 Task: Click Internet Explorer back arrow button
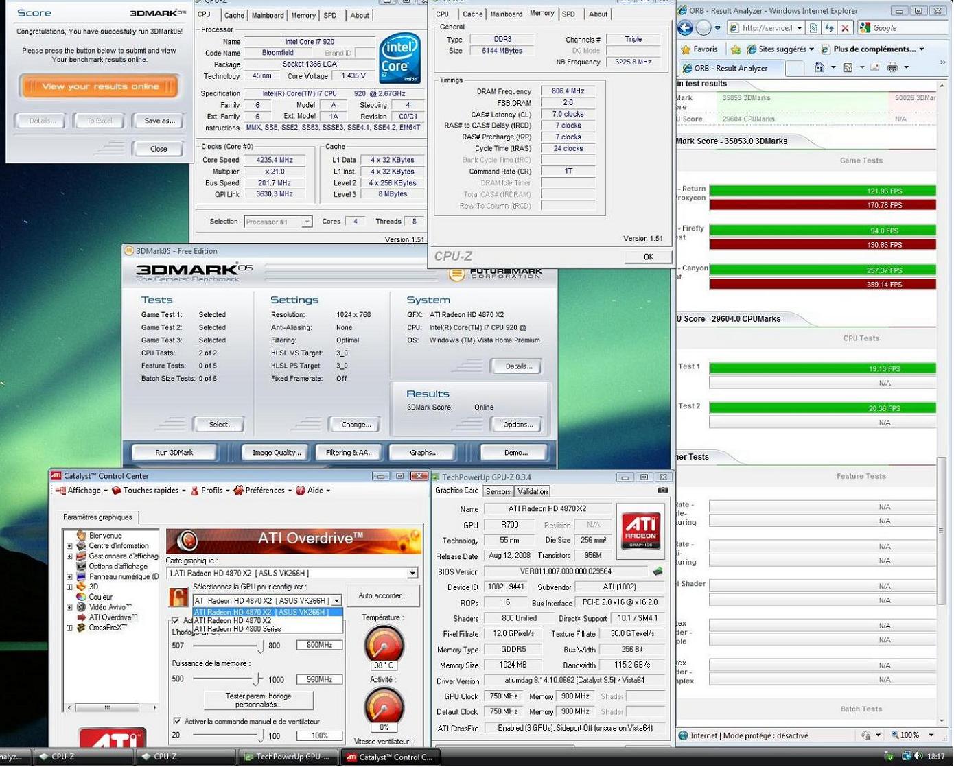(x=685, y=28)
